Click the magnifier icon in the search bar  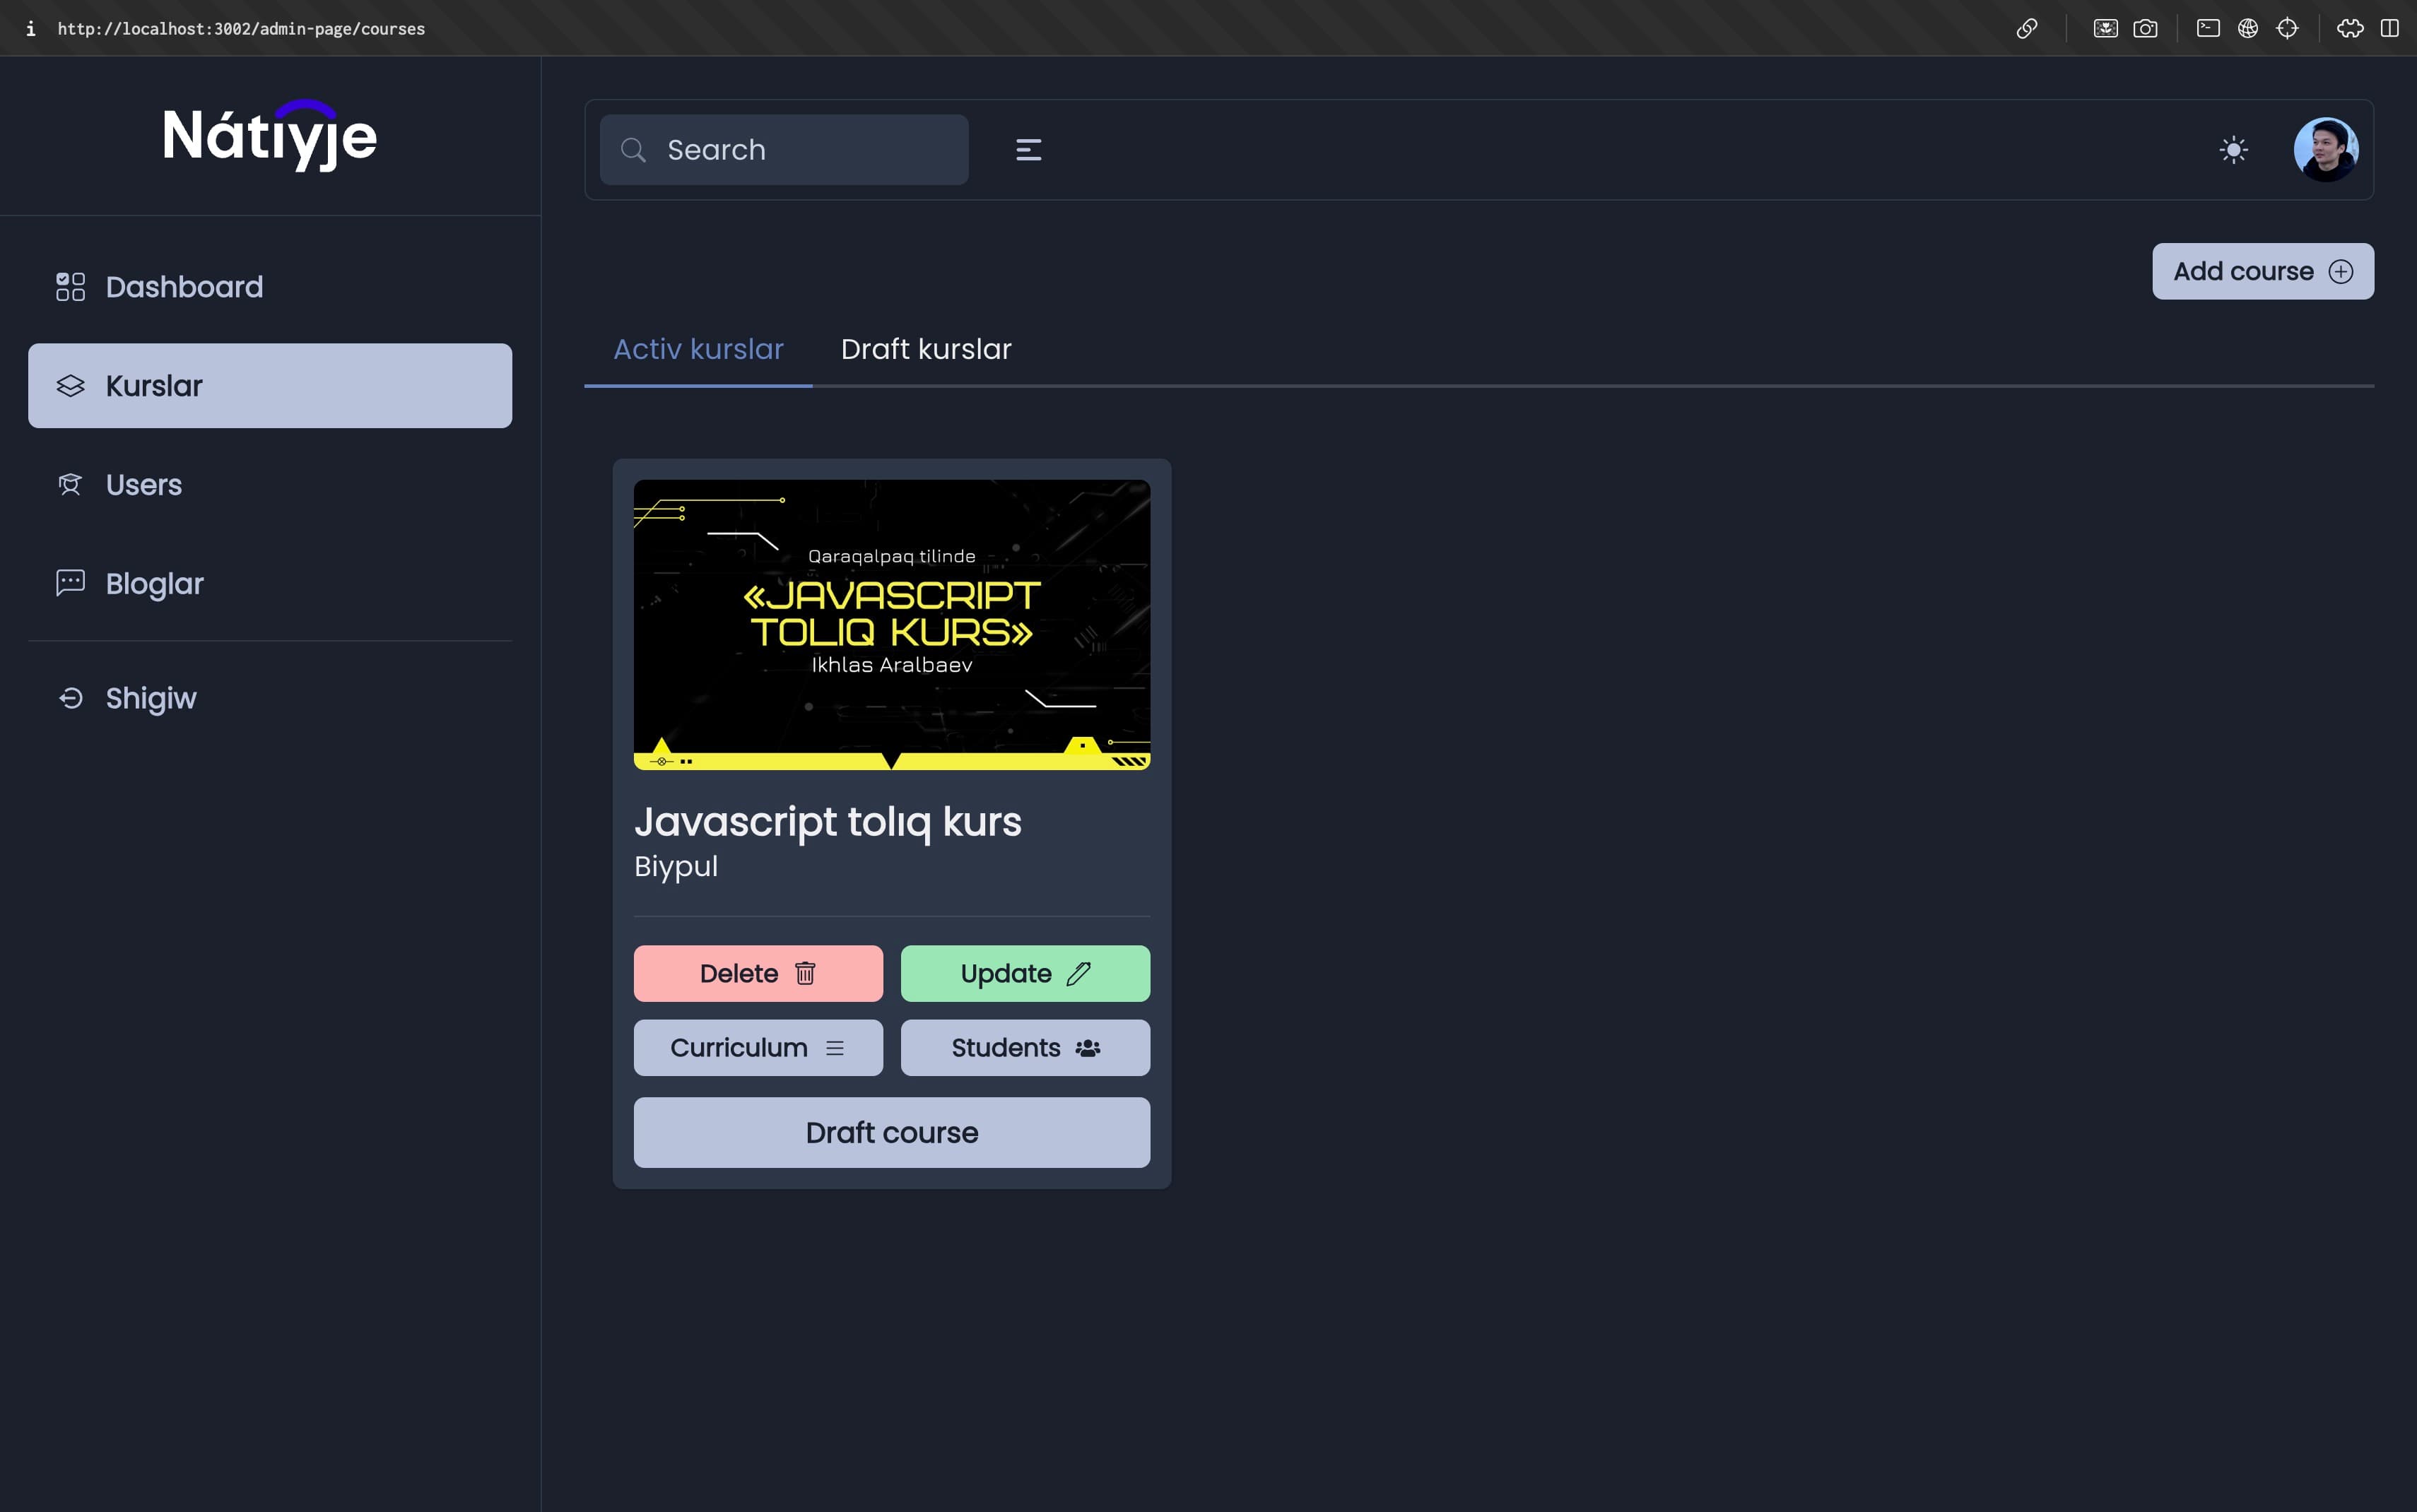tap(634, 149)
